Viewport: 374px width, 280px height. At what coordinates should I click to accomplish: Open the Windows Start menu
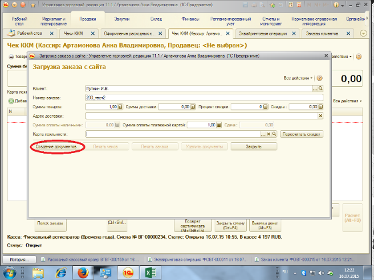(x=9, y=273)
